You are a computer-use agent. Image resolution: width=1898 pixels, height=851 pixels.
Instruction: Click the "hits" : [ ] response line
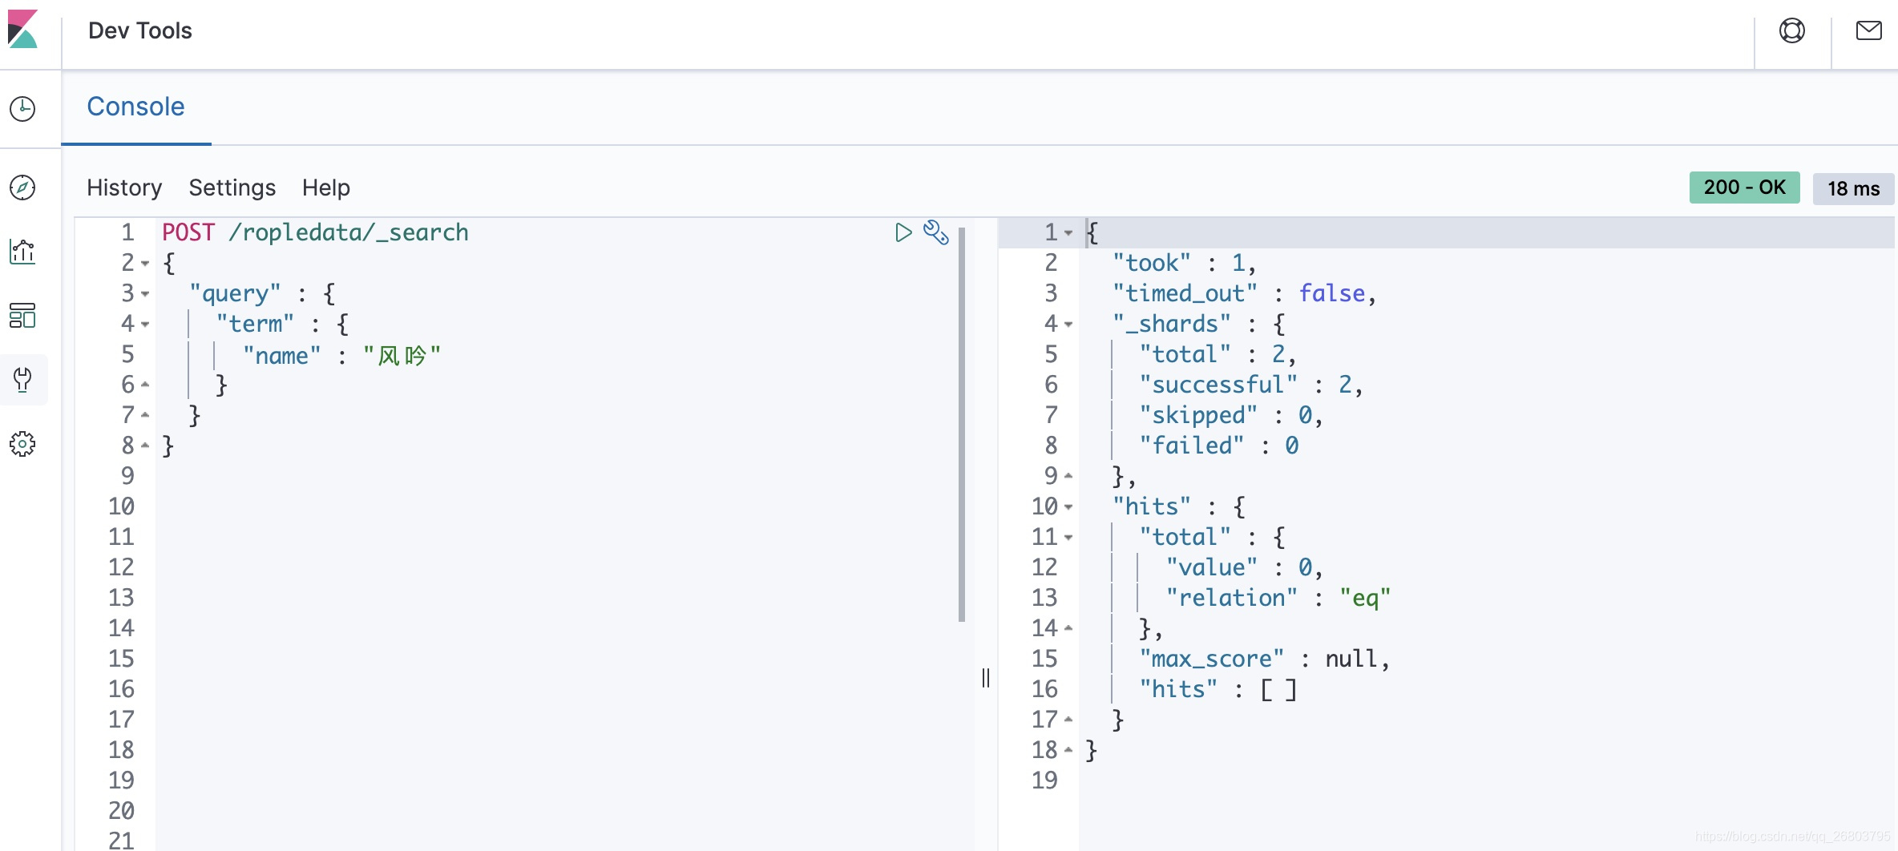tap(1218, 689)
